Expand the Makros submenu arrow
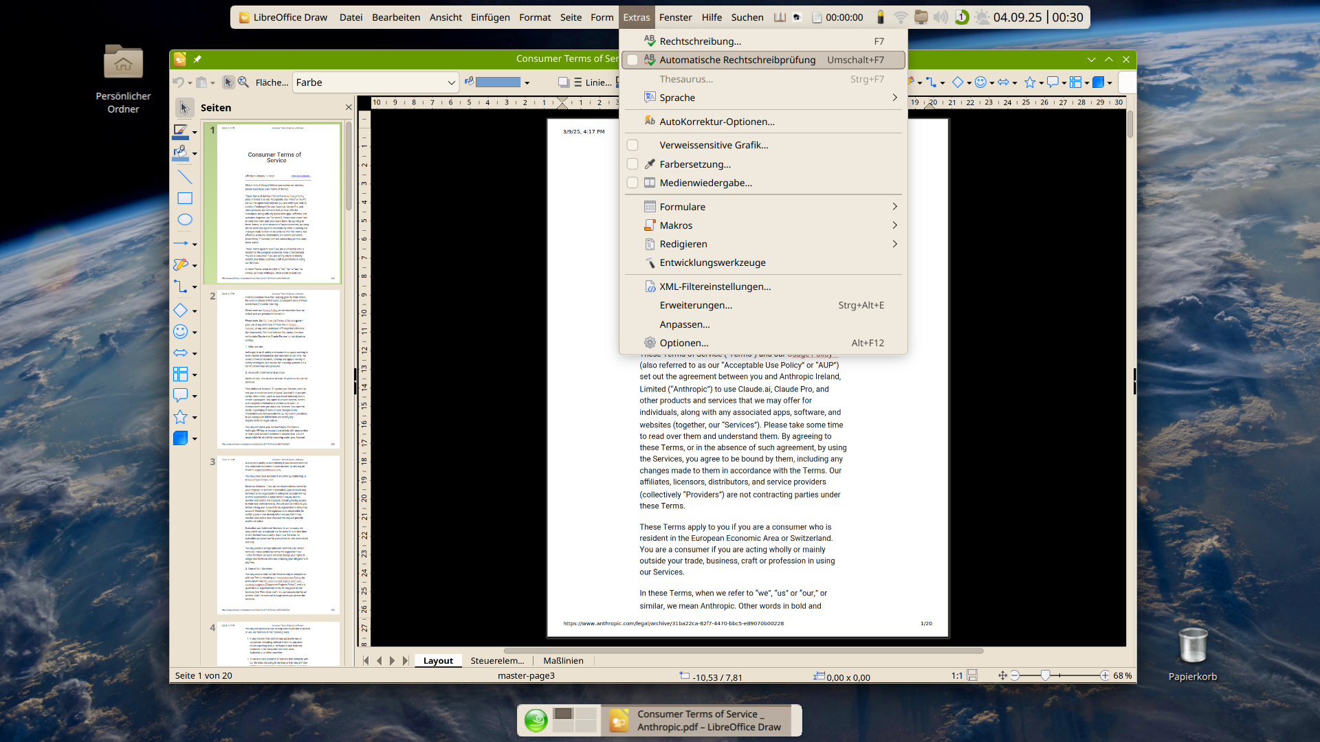The height and width of the screenshot is (742, 1320). [x=894, y=225]
